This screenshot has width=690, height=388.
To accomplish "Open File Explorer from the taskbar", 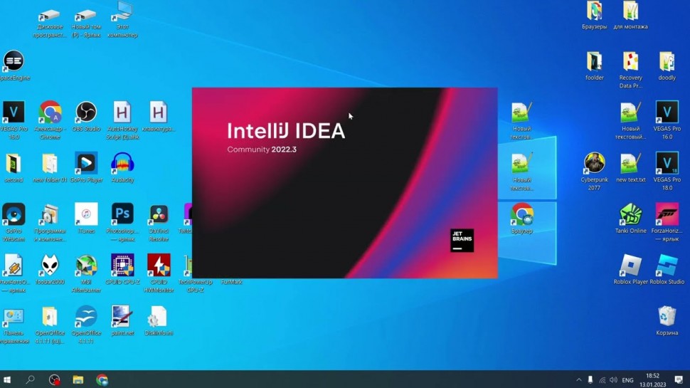I will point(78,380).
